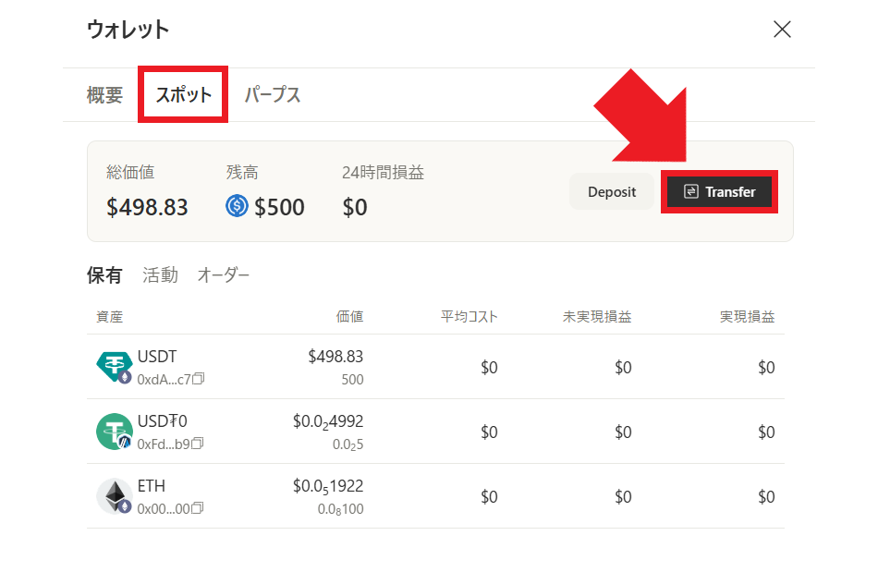
Task: Click the ETH token logo
Action: (x=114, y=496)
